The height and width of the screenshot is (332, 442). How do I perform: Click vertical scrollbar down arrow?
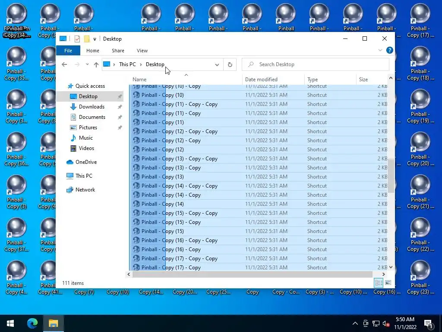[391, 267]
